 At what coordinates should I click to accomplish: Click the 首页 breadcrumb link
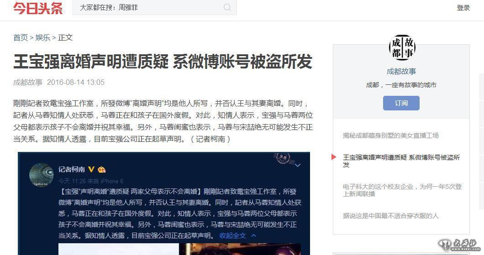[21, 37]
